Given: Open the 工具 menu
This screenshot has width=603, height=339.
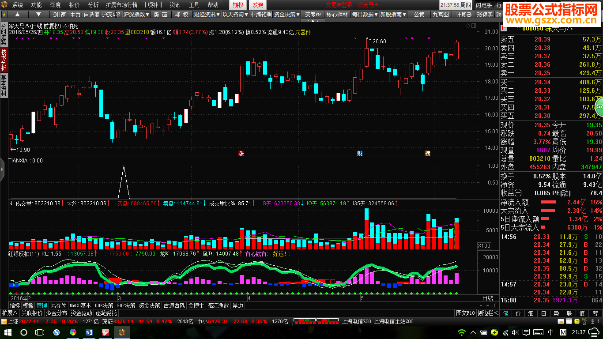Looking at the screenshot, I should (194, 5).
